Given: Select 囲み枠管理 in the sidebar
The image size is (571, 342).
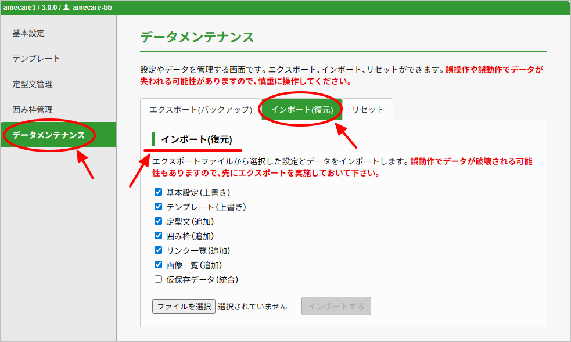Looking at the screenshot, I should pyautogui.click(x=33, y=110).
